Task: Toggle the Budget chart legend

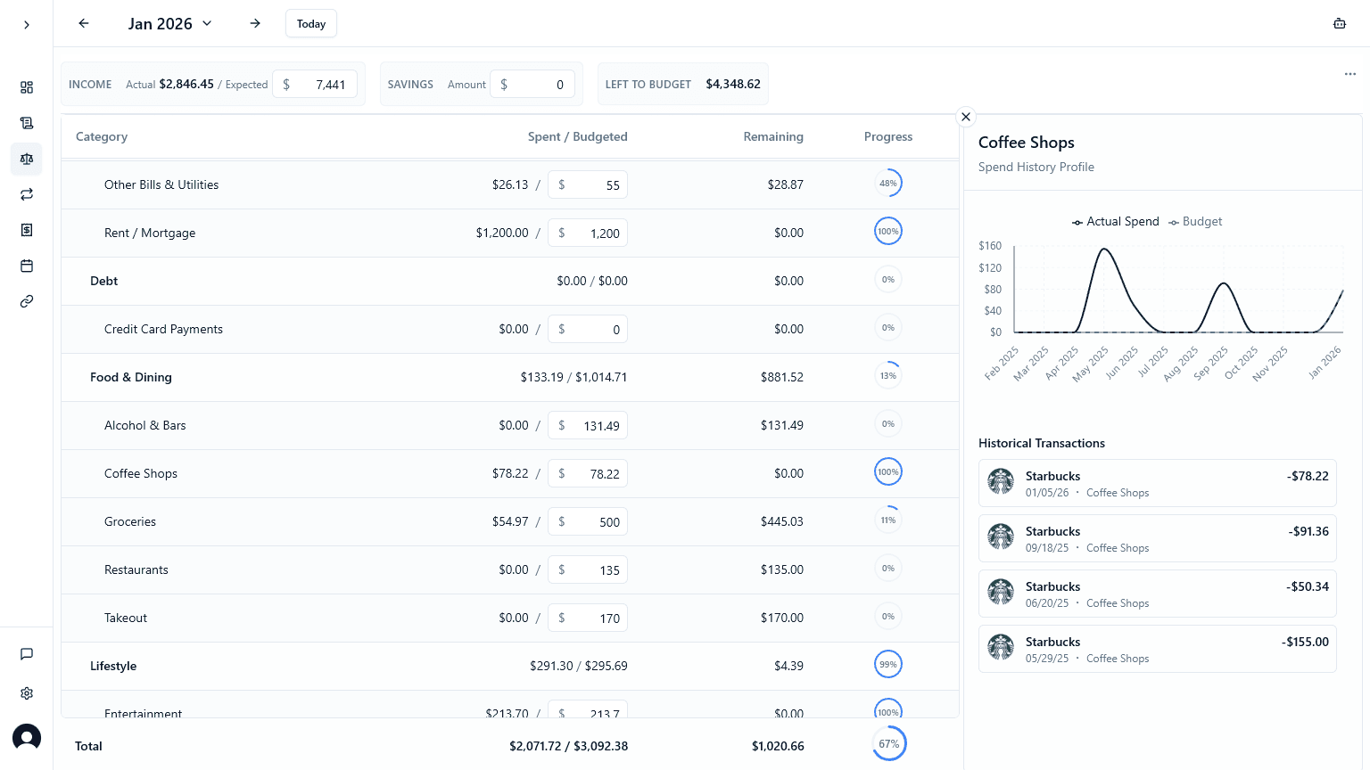Action: click(x=1195, y=221)
